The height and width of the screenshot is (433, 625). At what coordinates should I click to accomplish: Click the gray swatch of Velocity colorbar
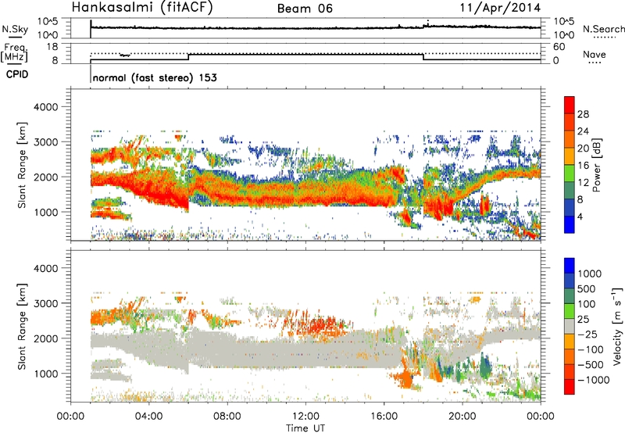click(x=570, y=326)
